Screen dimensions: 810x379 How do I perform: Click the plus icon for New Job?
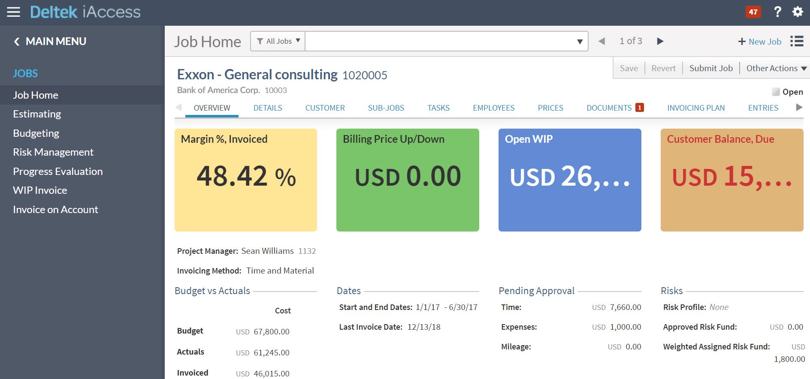742,42
